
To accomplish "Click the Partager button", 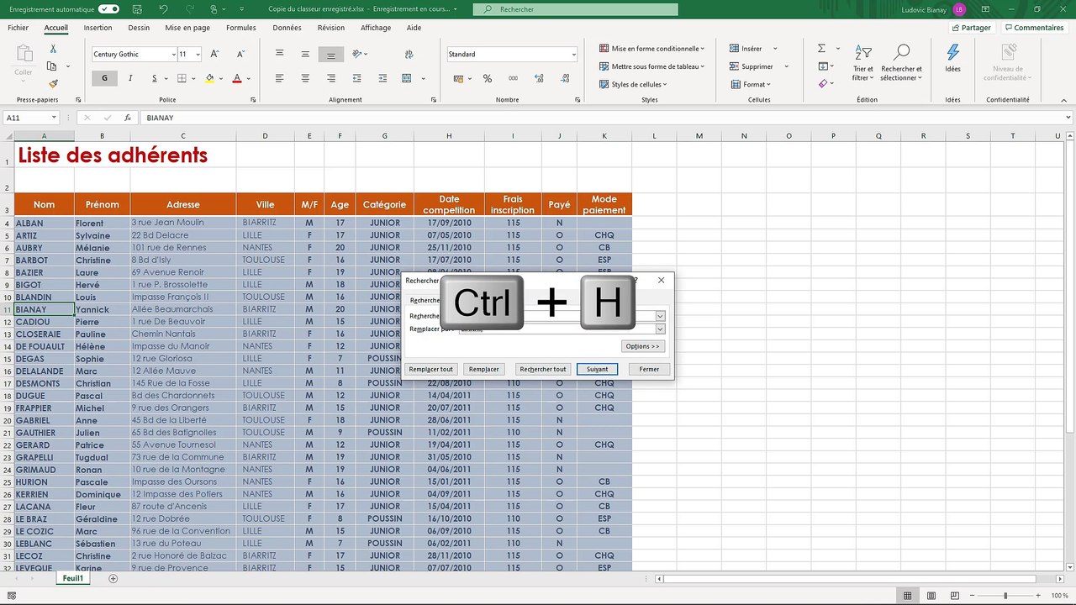I will coord(971,28).
